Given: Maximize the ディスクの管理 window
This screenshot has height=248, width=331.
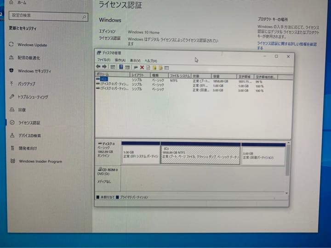Looking at the screenshot, I should (x=276, y=56).
